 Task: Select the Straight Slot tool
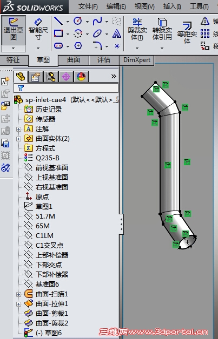58,46
